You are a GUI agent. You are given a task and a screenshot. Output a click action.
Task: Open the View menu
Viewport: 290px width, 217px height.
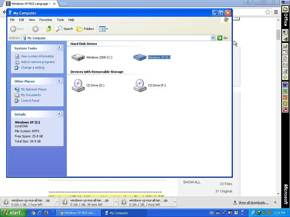point(32,20)
